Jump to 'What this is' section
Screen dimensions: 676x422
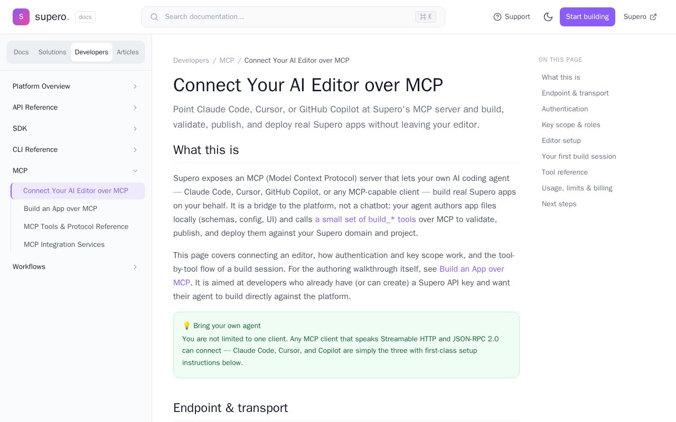[x=561, y=78]
